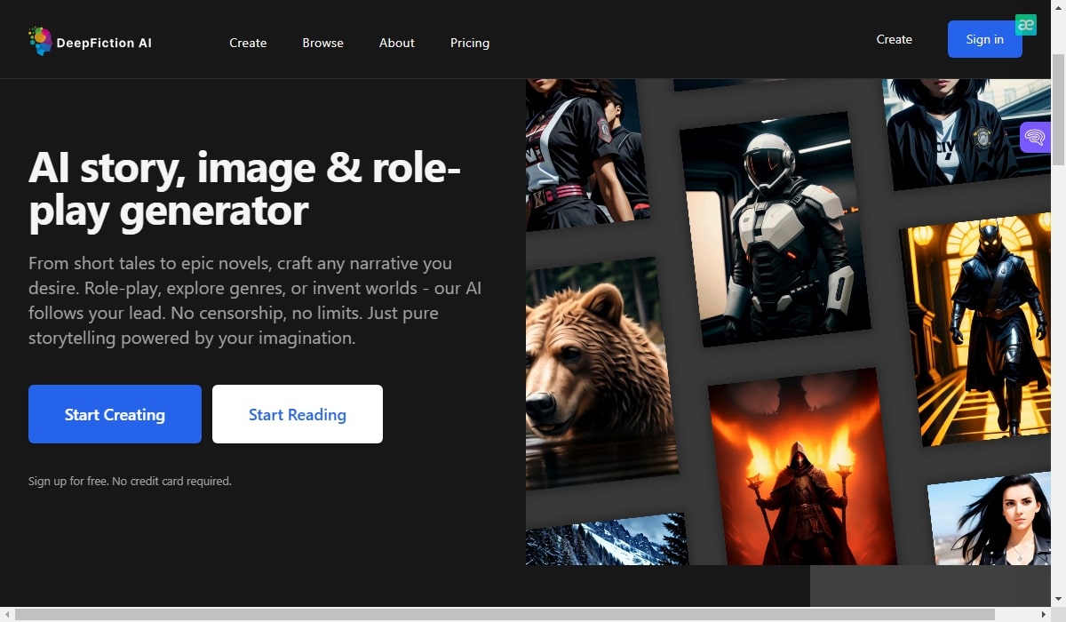Click the horizontal scrollbar left arrow
The height and width of the screenshot is (622, 1066).
7,614
